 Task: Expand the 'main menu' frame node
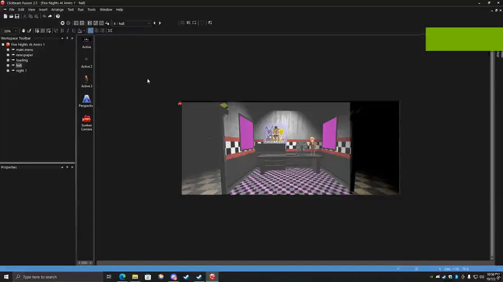click(8, 50)
